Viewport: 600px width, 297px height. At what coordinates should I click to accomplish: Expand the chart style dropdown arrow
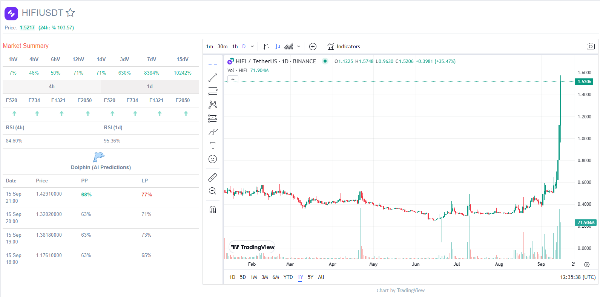pos(299,46)
